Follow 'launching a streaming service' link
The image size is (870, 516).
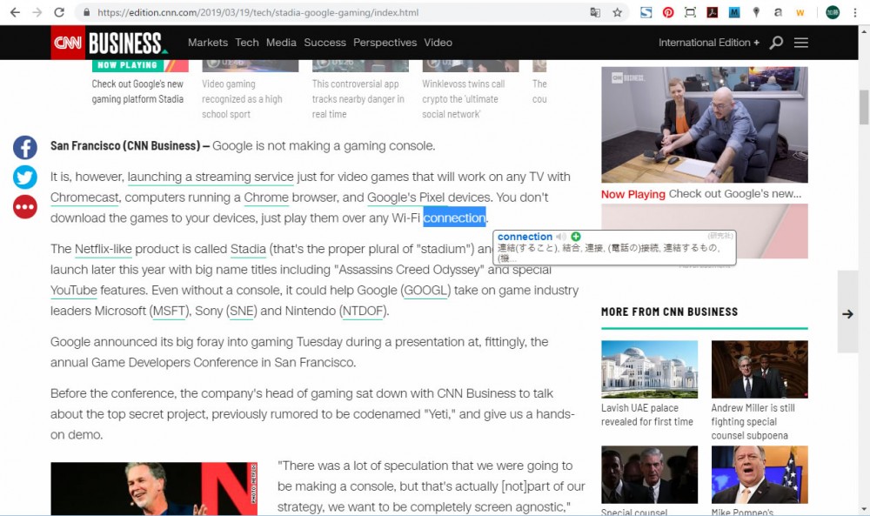[x=211, y=177]
